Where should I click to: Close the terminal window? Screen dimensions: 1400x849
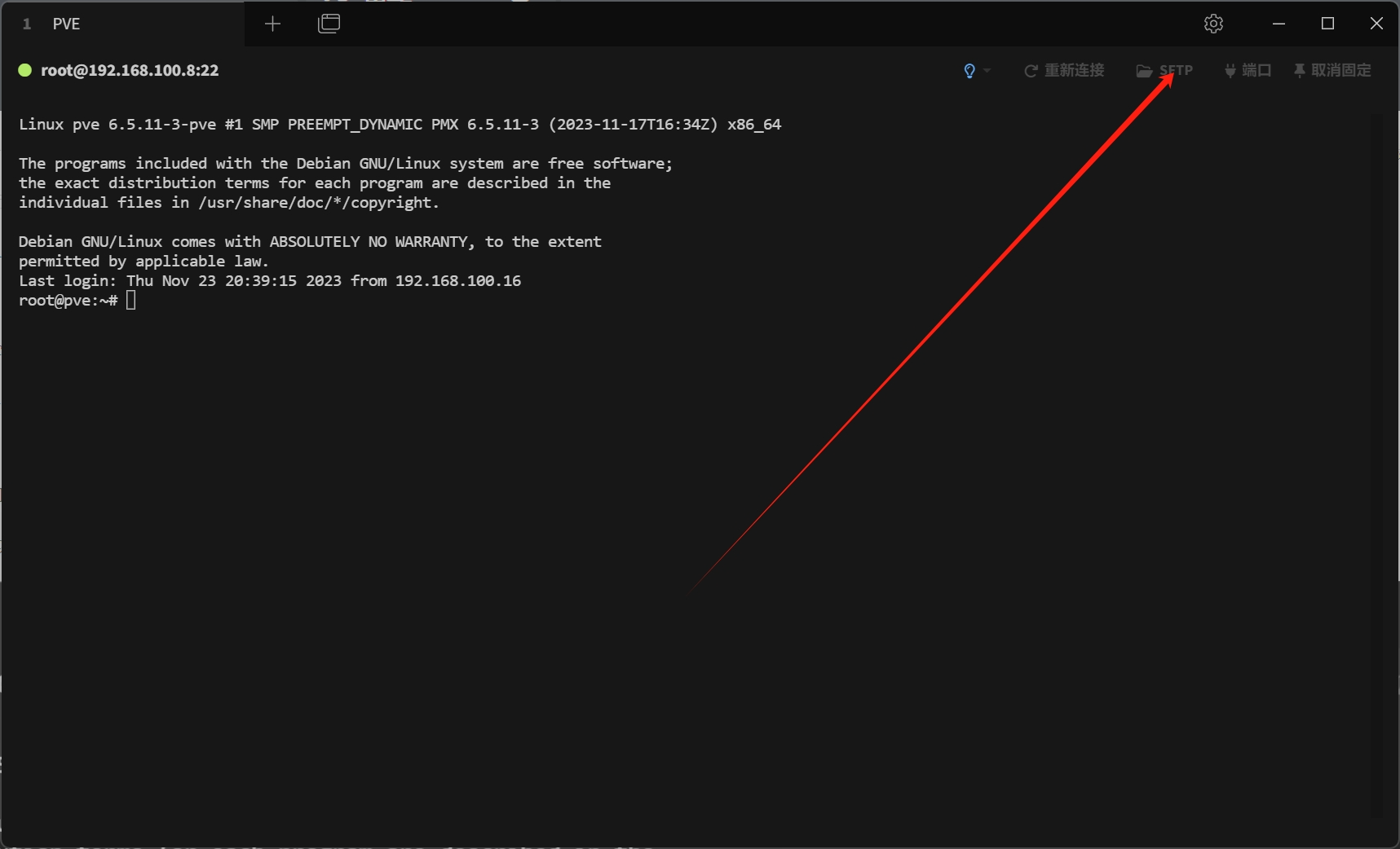1376,24
